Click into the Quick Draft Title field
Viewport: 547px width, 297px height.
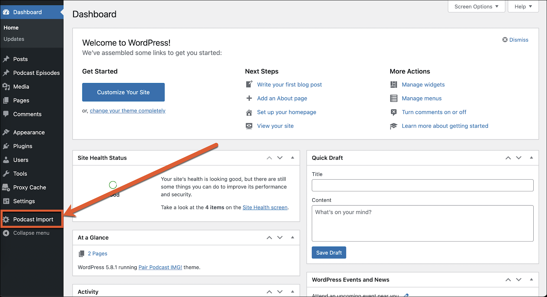422,185
